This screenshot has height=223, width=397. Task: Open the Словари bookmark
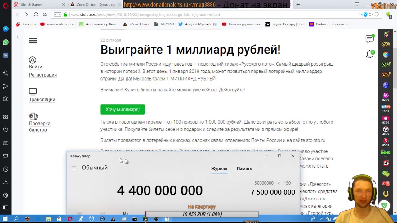(26, 24)
